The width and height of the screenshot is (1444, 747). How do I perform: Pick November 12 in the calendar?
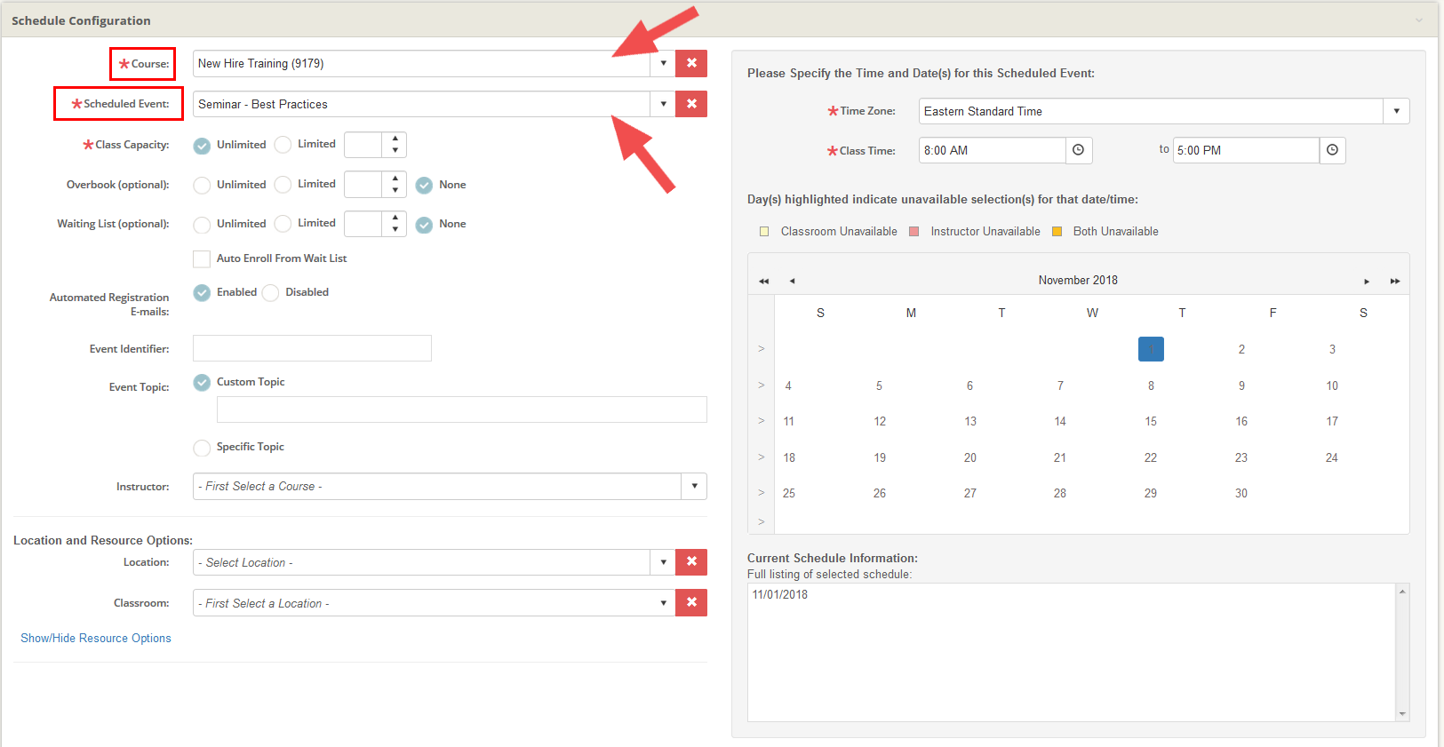[880, 421]
